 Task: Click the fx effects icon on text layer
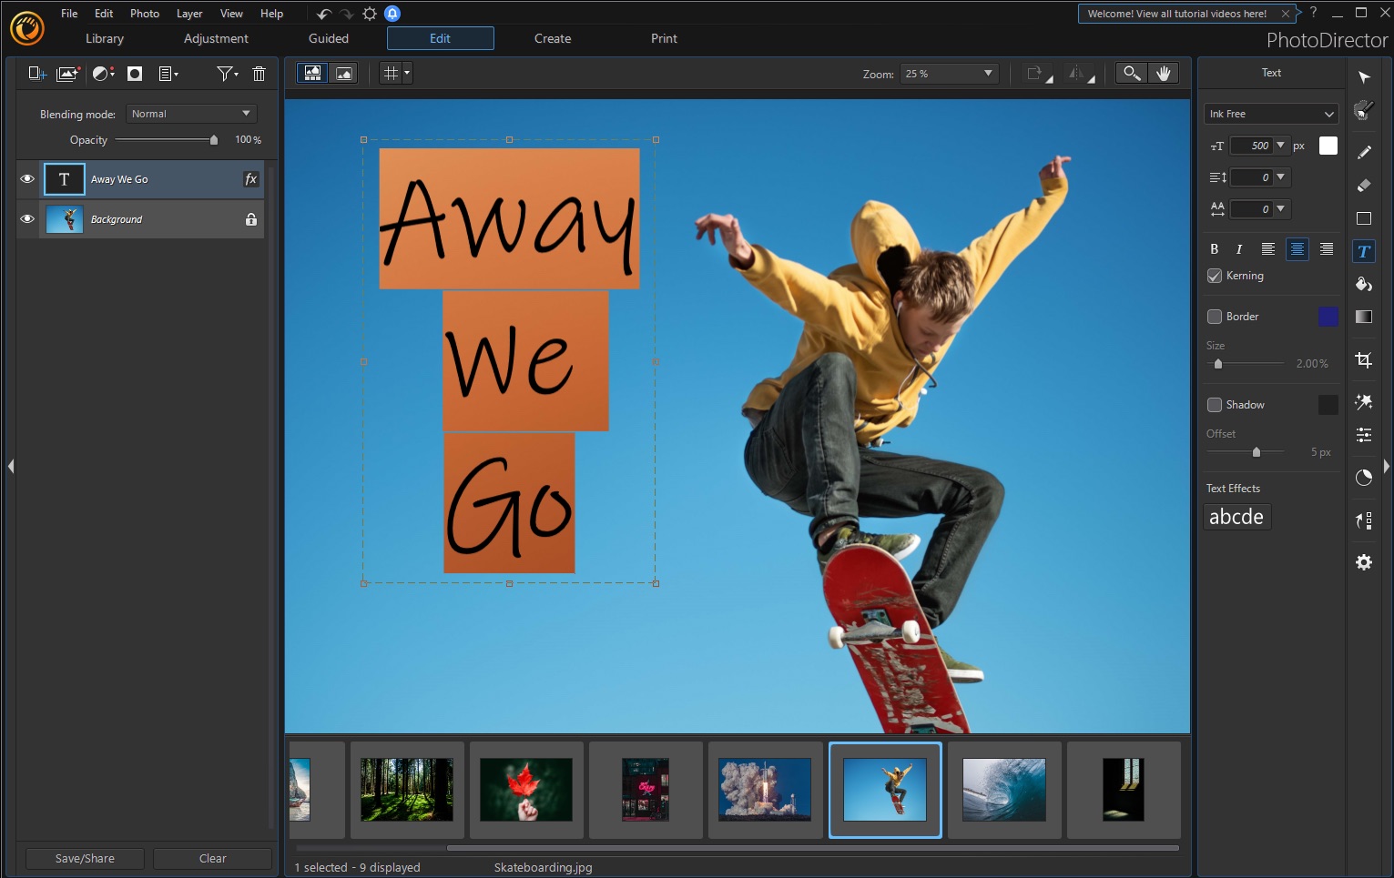coord(250,179)
